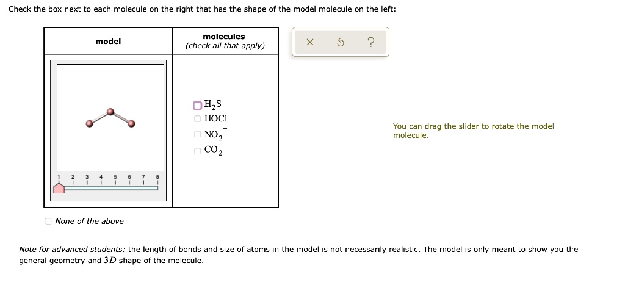
Task: Check None of the above box
Action: tap(48, 221)
